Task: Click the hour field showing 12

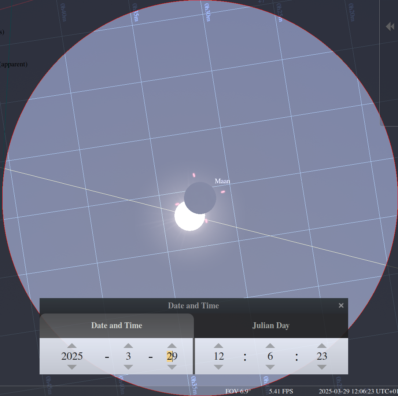Action: 219,356
